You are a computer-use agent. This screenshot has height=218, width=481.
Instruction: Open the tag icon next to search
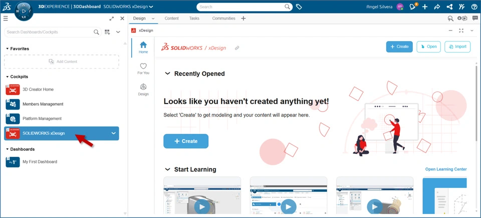click(x=299, y=6)
